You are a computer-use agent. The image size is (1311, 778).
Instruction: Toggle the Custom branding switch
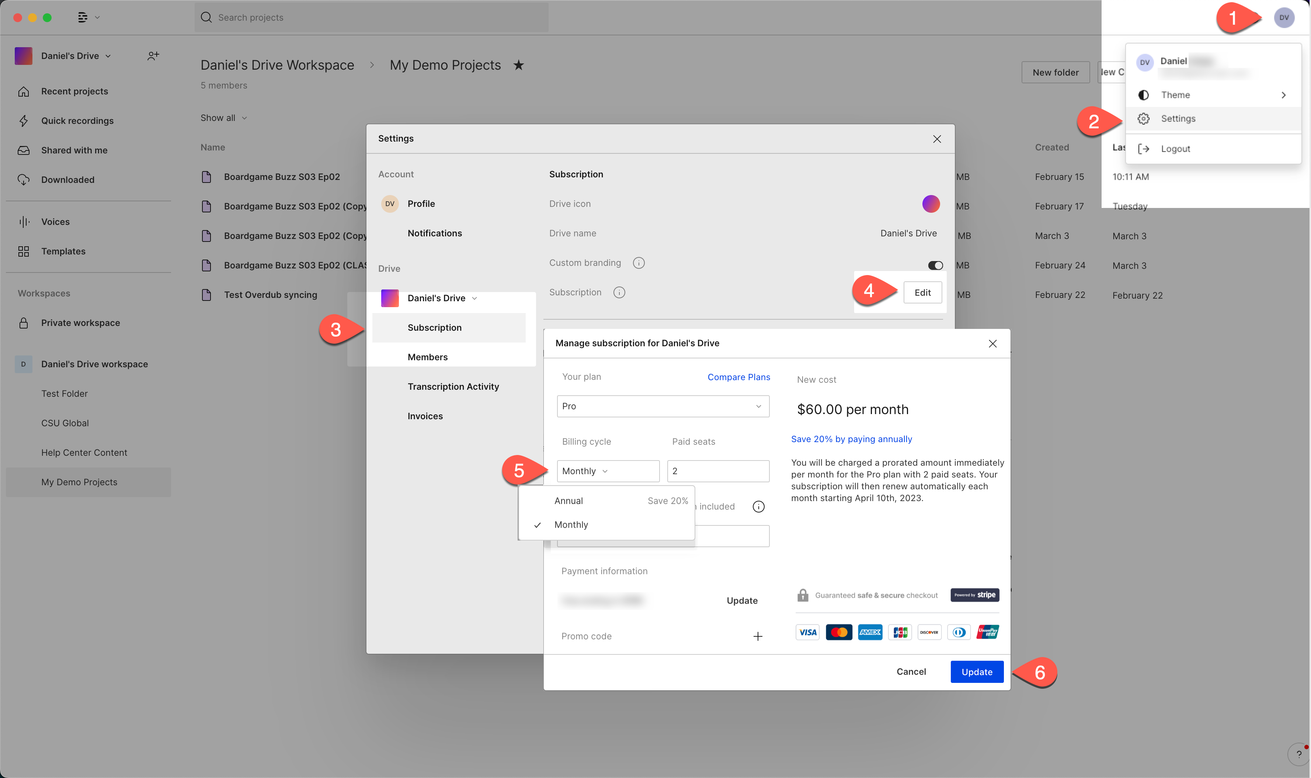[935, 265]
